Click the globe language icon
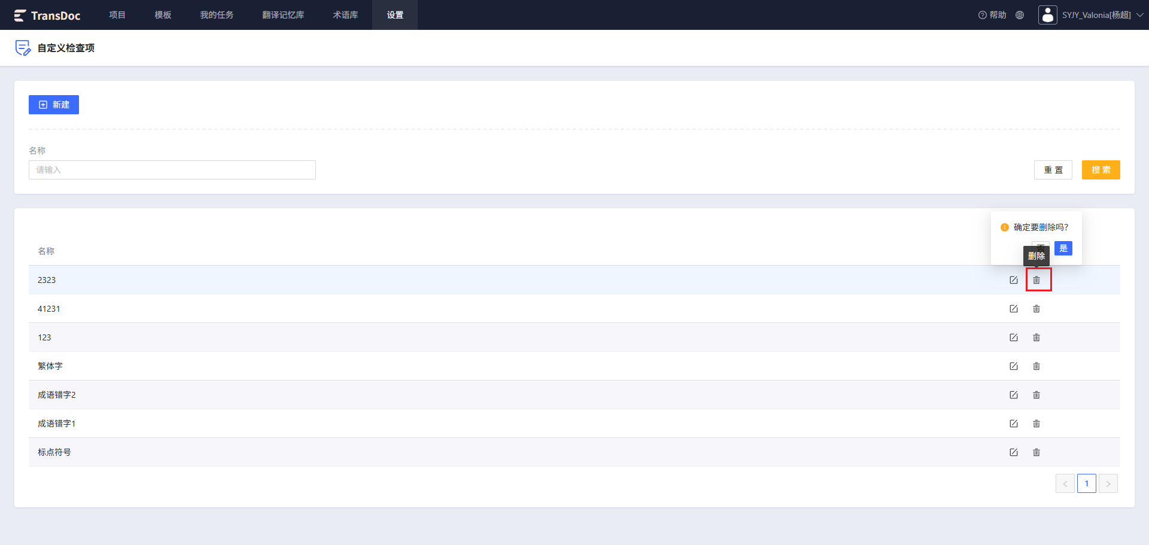Viewport: 1149px width, 545px height. [1020, 15]
